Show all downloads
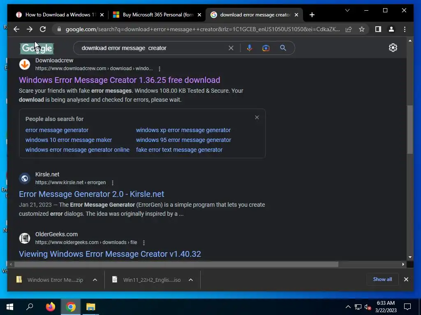Viewport: 421px width, 315px height. coord(382,279)
